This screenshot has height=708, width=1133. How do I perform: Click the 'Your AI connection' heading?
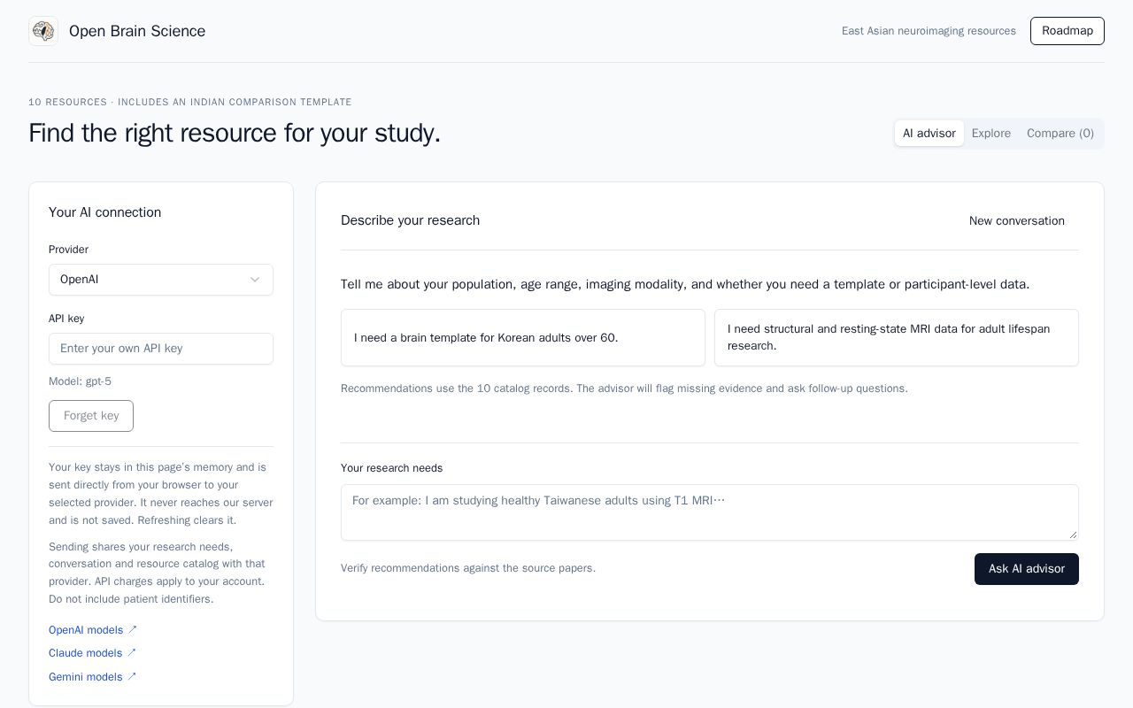coord(104,212)
